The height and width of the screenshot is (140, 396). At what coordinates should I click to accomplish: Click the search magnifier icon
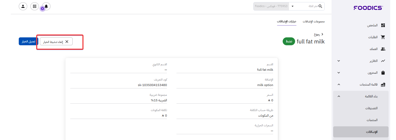[x=320, y=6]
